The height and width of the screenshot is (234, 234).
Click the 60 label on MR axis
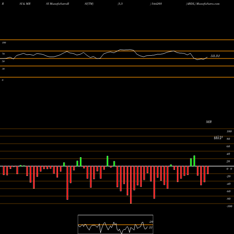point(228,146)
